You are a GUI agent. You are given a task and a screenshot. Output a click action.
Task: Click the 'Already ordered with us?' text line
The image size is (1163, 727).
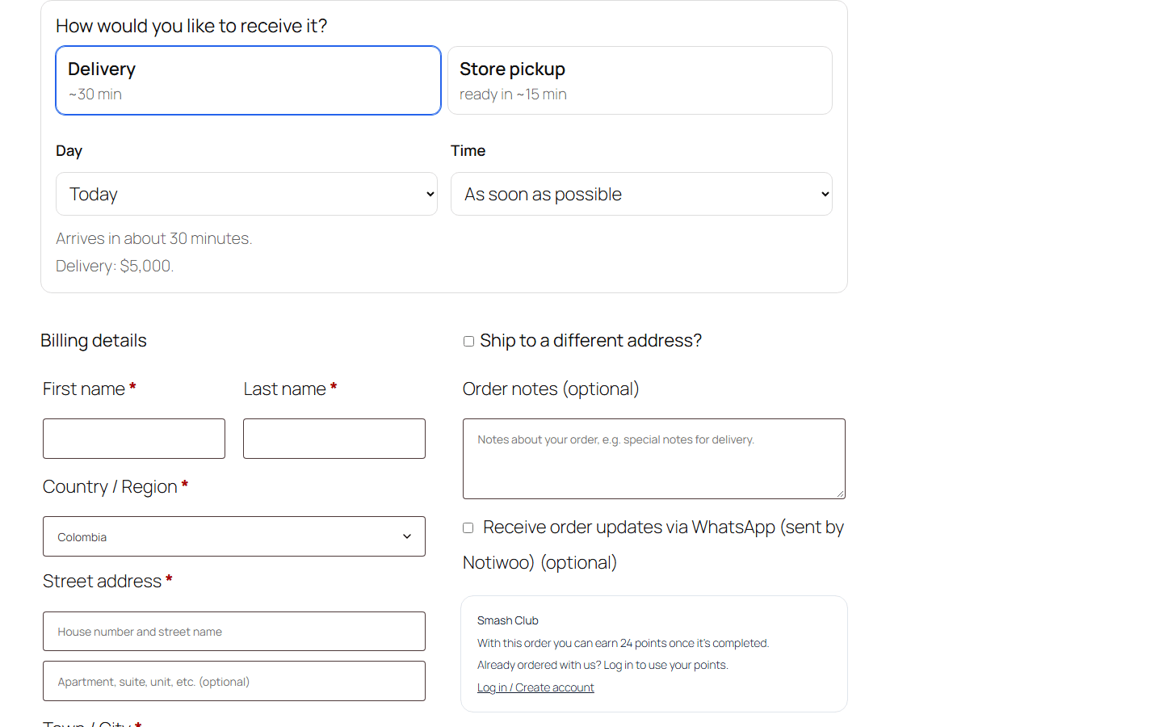[602, 665]
